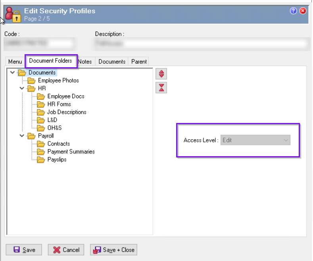Screen dimensions: 313x261
Task: Click the Contracts folder icon
Action: coord(40,144)
